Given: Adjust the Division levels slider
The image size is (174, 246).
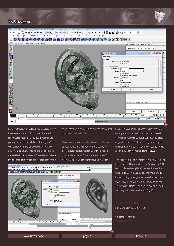Looking at the screenshot, I should pyautogui.click(x=135, y=68).
